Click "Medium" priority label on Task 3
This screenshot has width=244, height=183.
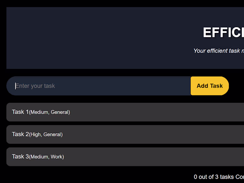39,157
